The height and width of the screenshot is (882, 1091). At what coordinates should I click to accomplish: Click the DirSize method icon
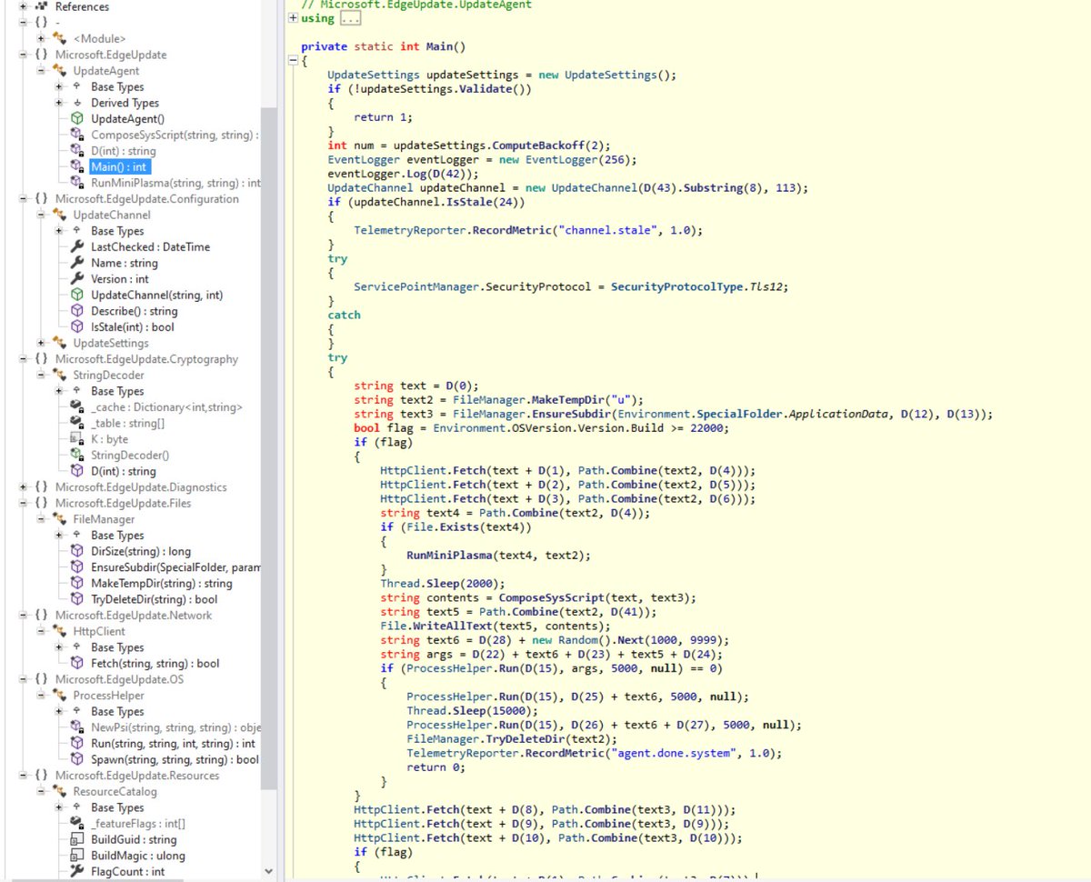[x=78, y=551]
